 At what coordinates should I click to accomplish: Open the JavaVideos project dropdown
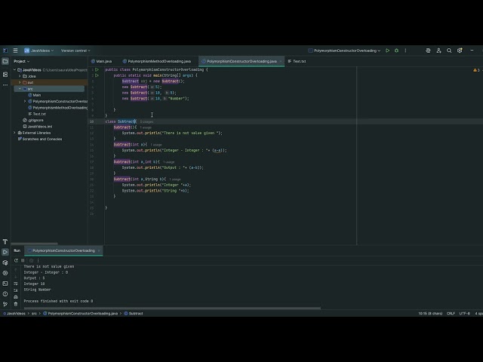(x=39, y=51)
